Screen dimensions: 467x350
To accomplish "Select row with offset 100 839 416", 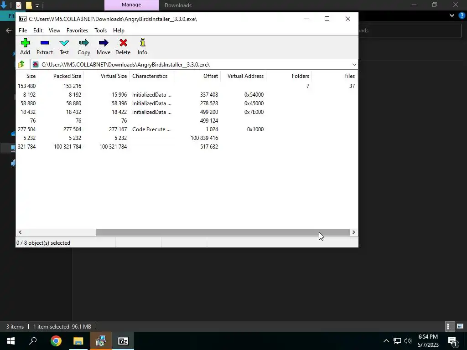I will click(187, 138).
